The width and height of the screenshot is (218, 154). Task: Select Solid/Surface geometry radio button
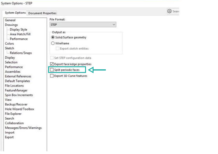click(x=53, y=37)
